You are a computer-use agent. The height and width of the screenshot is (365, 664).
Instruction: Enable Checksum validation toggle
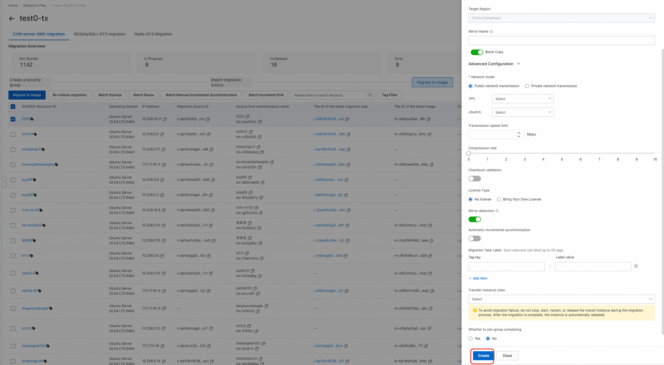tap(475, 179)
